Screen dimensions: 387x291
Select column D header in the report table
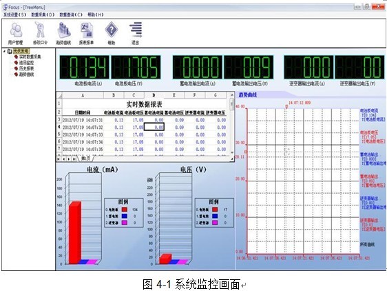154,95
